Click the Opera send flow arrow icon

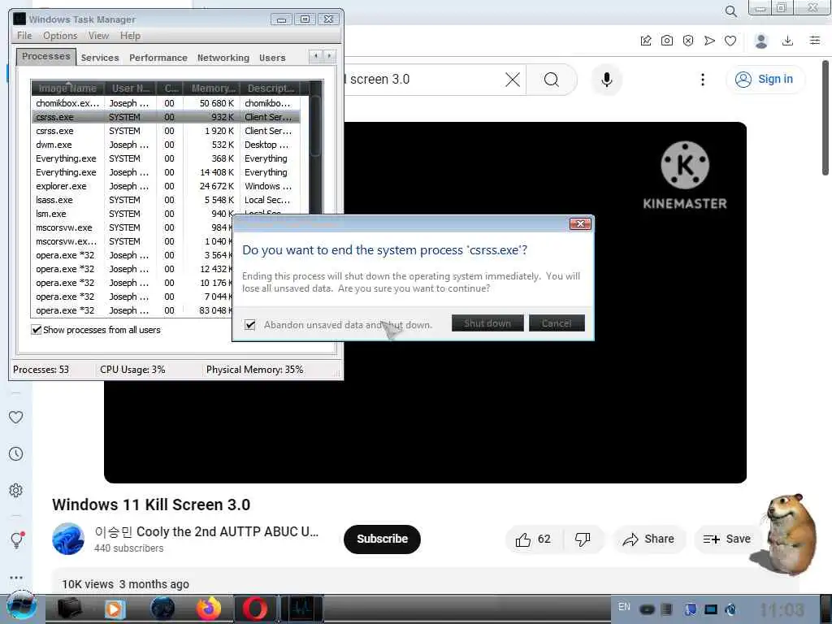pyautogui.click(x=708, y=41)
